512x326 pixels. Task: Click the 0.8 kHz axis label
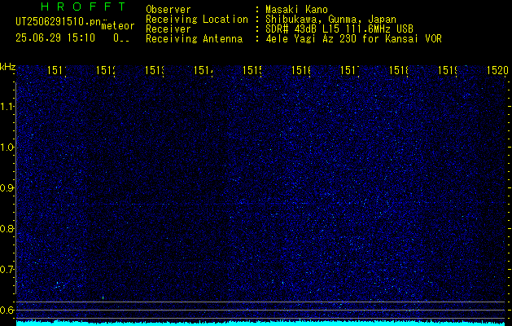[7, 228]
